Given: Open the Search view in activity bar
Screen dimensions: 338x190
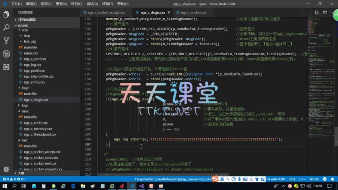Looking at the screenshot, I should tap(6, 28).
